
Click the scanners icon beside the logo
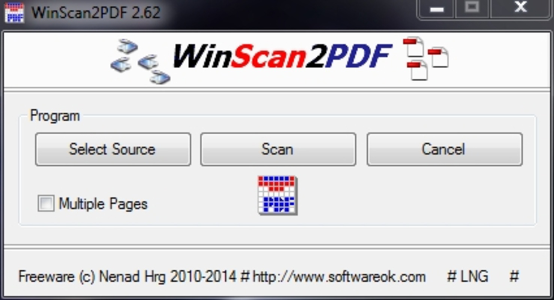[x=141, y=61]
